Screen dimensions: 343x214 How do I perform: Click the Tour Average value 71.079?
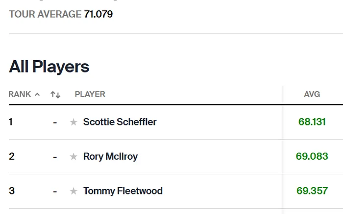coord(98,14)
